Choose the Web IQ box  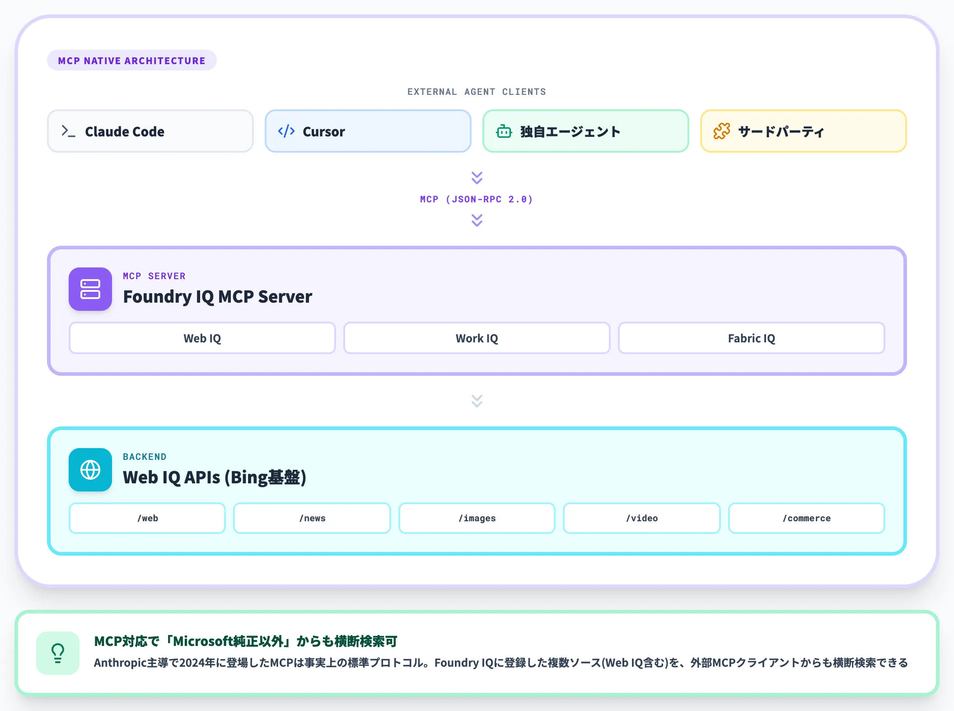(x=202, y=338)
